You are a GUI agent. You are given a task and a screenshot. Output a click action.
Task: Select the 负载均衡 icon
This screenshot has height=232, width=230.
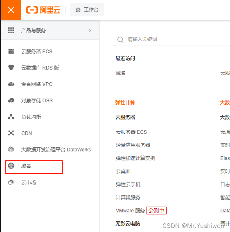(11, 117)
